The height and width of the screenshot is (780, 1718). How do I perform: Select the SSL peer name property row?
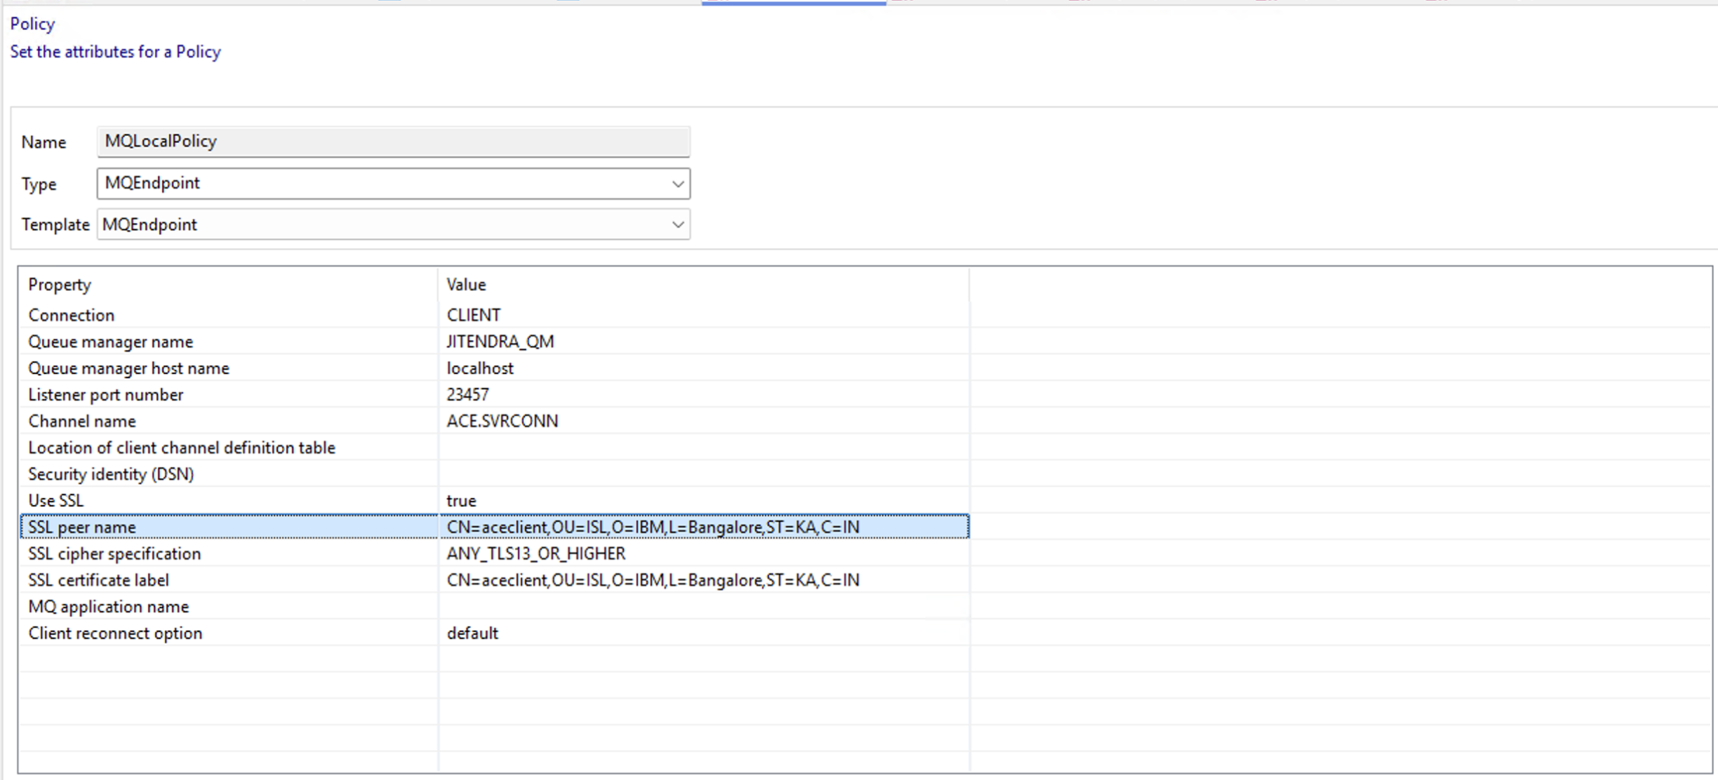tap(82, 527)
